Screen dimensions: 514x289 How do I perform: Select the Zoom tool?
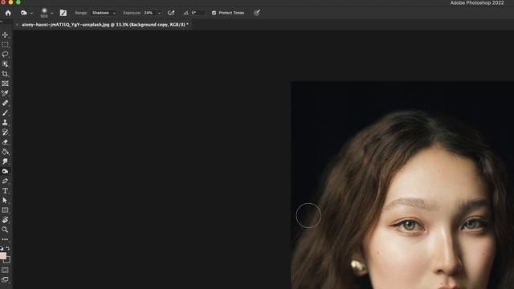tap(5, 230)
